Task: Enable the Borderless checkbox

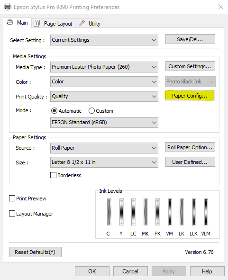Action: click(53, 175)
